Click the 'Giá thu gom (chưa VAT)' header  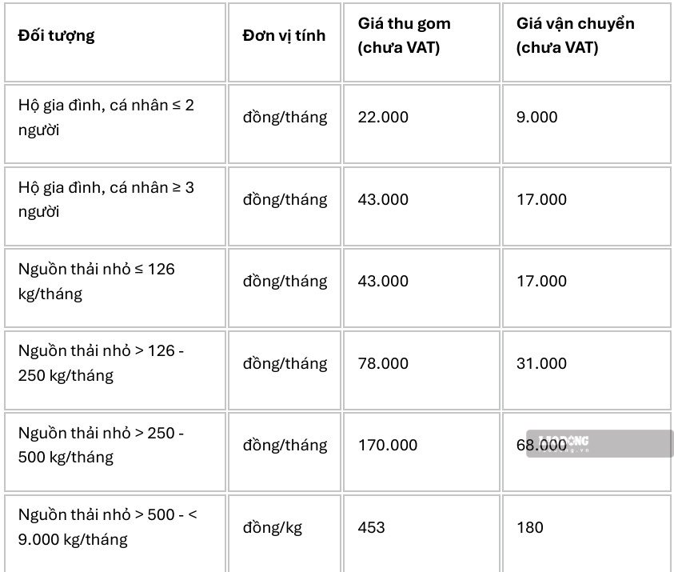(404, 35)
